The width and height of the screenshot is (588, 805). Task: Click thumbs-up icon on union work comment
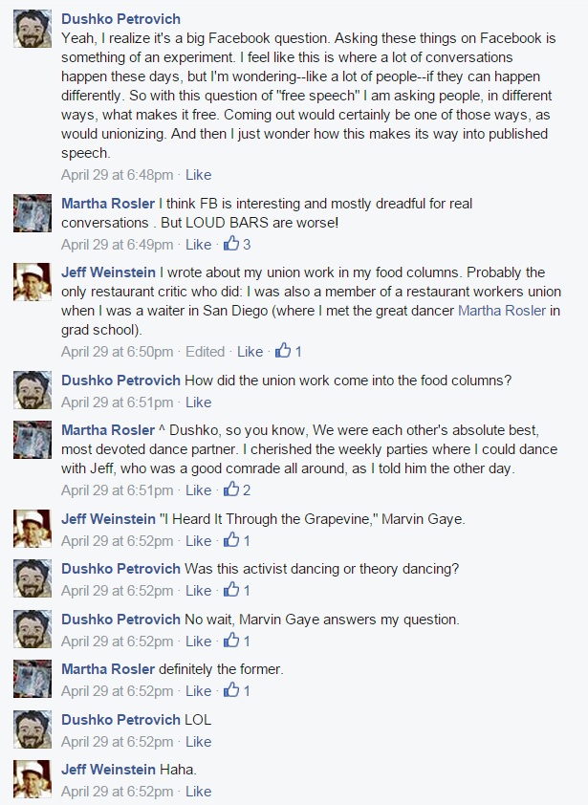283,351
